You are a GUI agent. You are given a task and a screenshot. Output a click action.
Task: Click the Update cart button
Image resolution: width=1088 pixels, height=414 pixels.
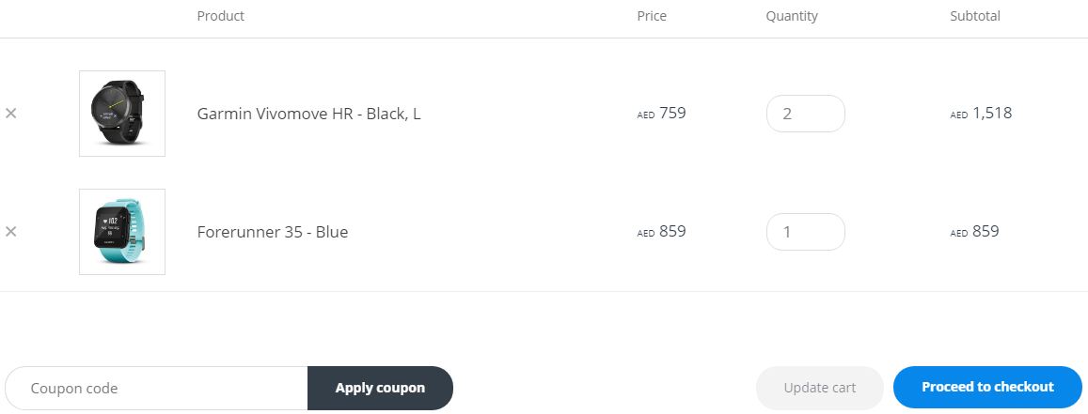pos(819,388)
